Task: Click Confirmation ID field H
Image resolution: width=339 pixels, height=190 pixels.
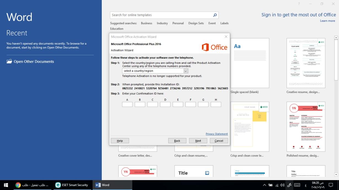Action: tap(216, 104)
